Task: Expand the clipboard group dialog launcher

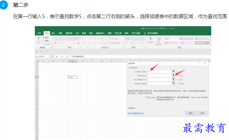Action: (x=51, y=47)
